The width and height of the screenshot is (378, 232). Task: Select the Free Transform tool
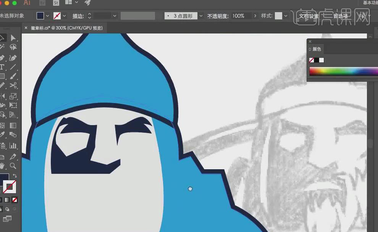[13, 105]
